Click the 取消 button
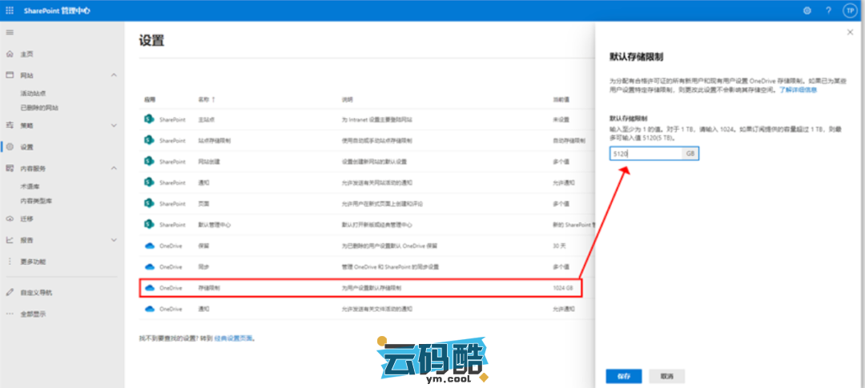This screenshot has width=865, height=388. (667, 375)
